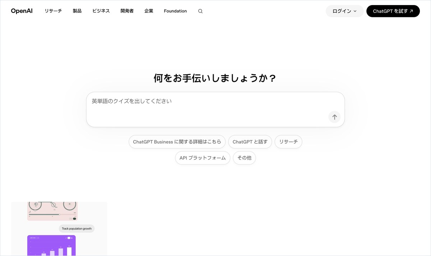Click the 何をお手伝いしましょうか？ heading
431x256 pixels.
(215, 78)
